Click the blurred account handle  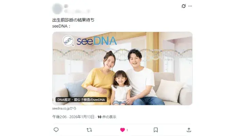pyautogui.click(x=77, y=11)
